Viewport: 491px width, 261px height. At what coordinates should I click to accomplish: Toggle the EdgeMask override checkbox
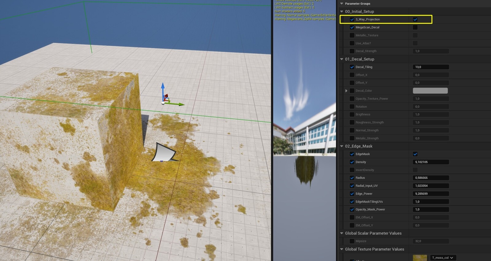[x=352, y=154]
